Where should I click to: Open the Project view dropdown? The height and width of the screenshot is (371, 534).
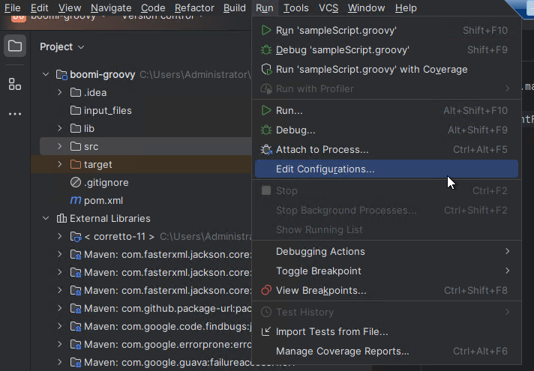click(62, 46)
